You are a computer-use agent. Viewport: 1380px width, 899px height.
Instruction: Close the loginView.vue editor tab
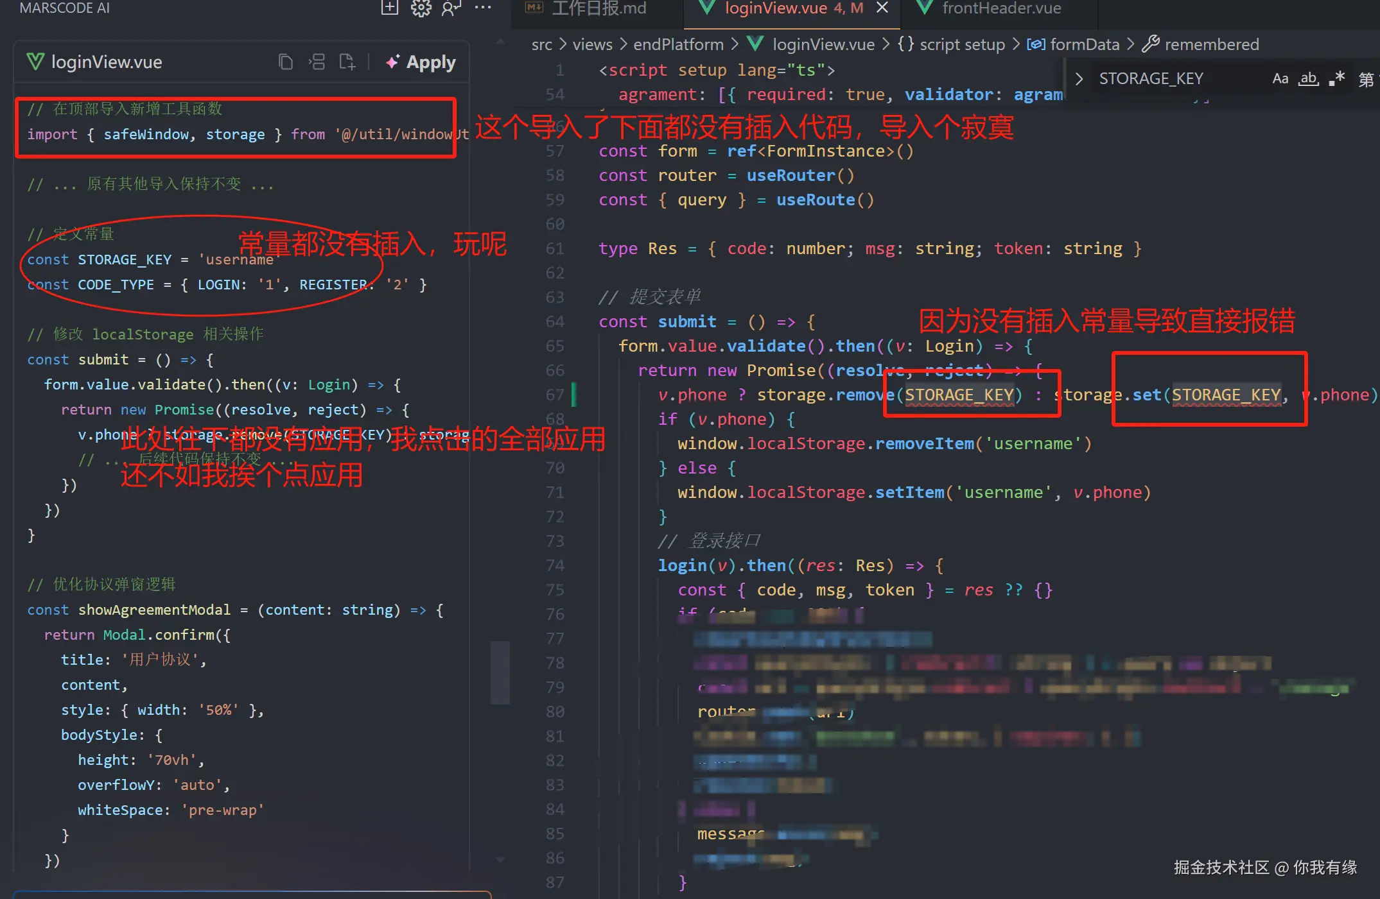(882, 8)
